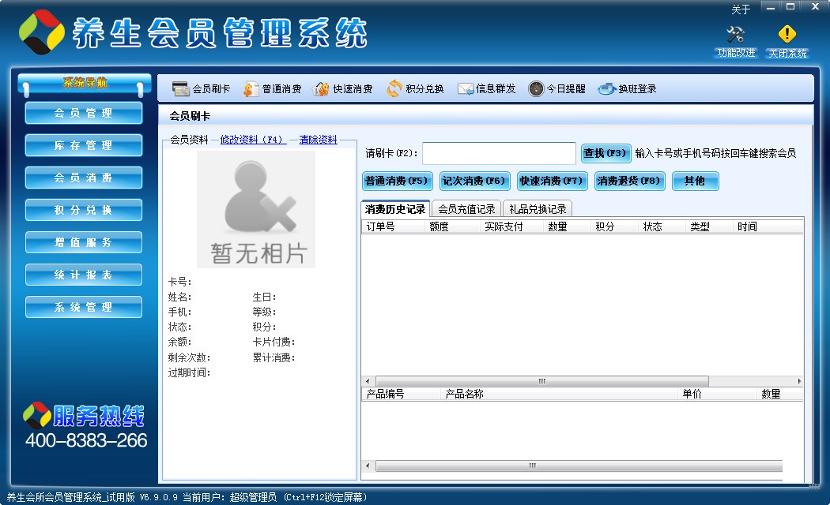Sort by 类型 column header

coord(709,226)
